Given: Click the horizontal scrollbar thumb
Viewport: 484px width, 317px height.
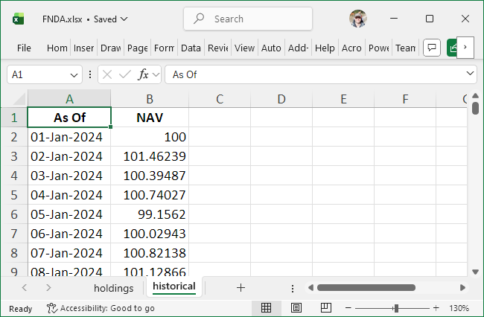Looking at the screenshot, I should pos(366,288).
